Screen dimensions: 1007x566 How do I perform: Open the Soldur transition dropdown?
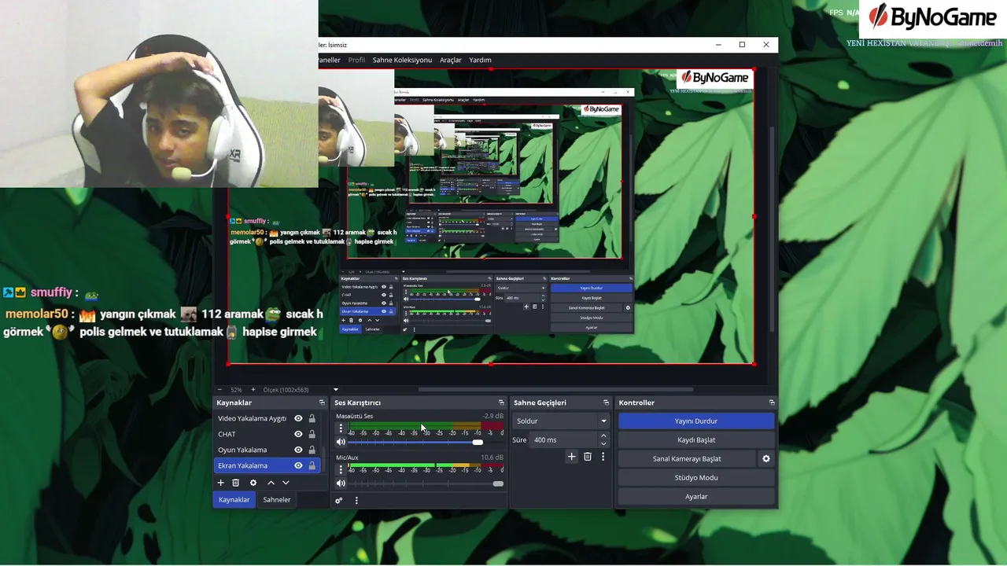[x=562, y=421]
